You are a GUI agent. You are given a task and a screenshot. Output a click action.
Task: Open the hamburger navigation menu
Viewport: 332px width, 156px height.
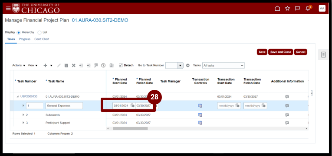point(8,8)
